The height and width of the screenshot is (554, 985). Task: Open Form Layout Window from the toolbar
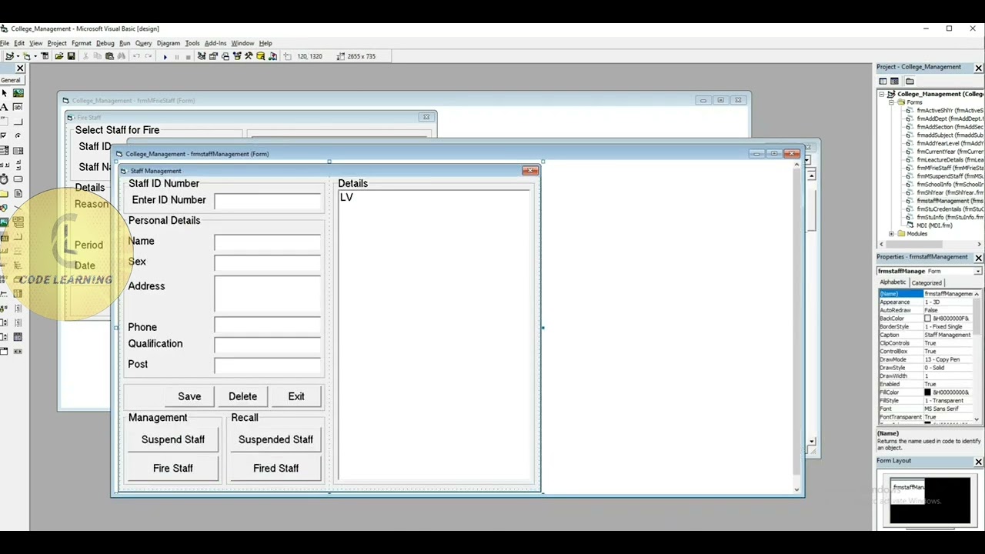click(x=225, y=56)
